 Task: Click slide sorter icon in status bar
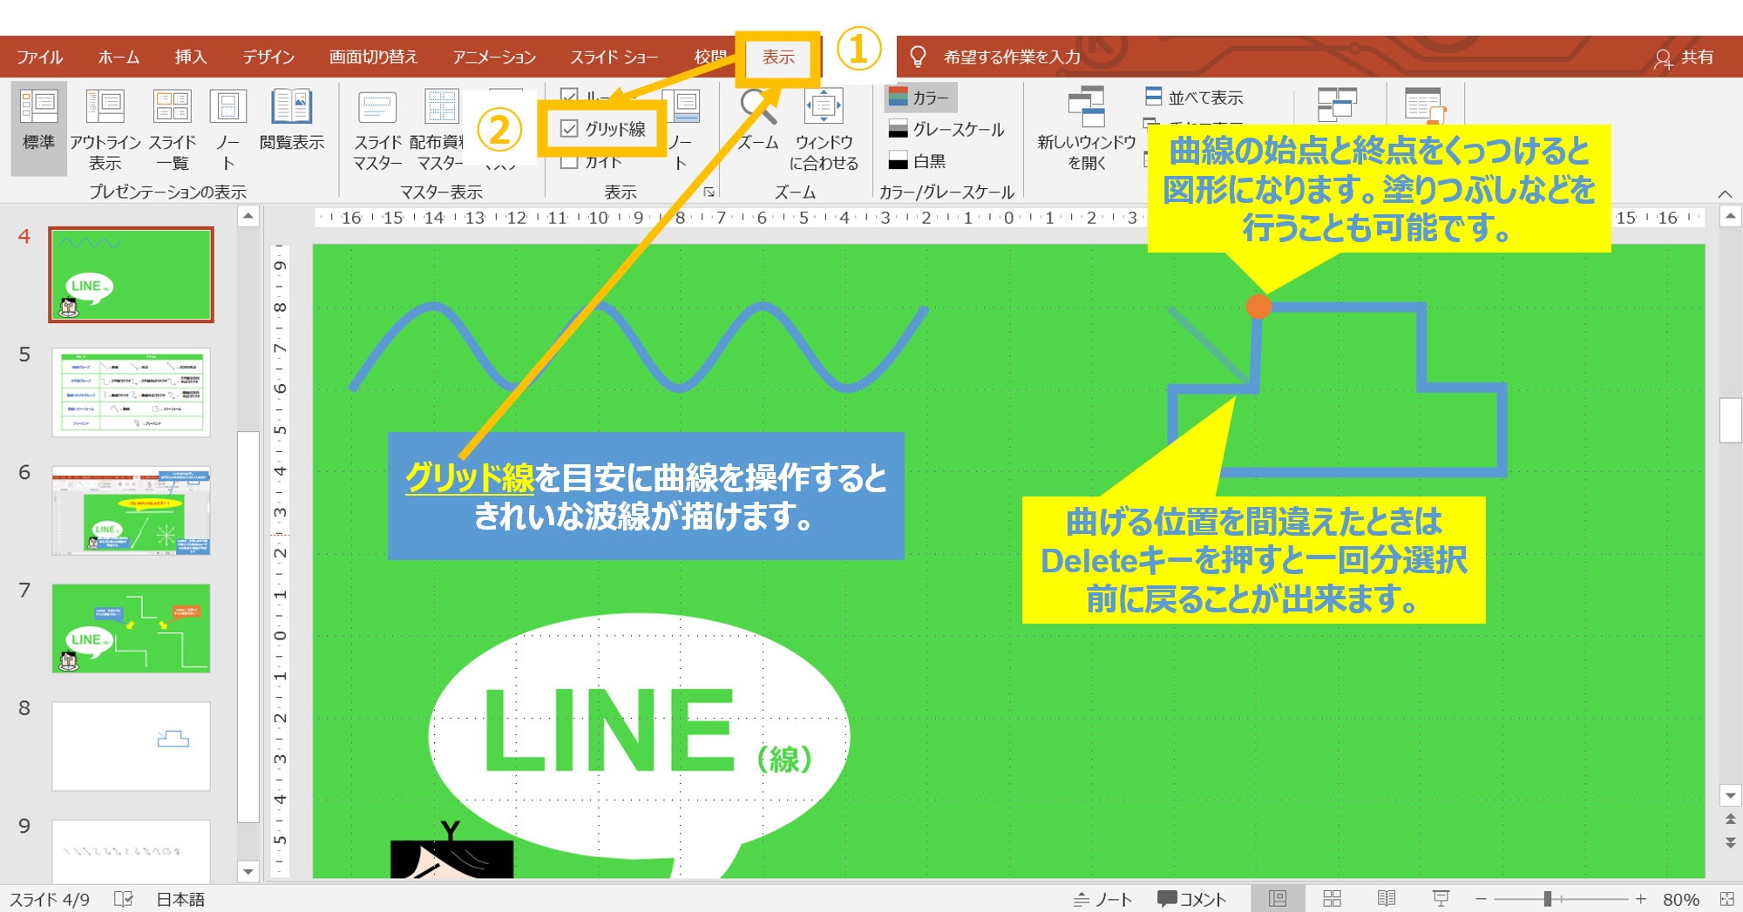click(1332, 898)
